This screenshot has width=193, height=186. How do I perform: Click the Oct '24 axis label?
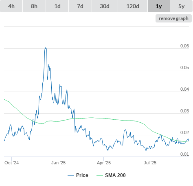11,163
